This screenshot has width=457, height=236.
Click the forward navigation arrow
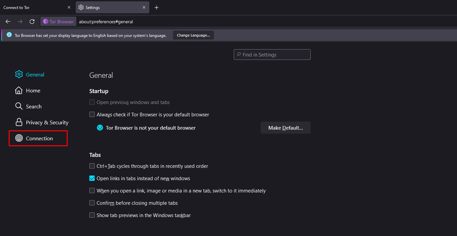click(20, 22)
